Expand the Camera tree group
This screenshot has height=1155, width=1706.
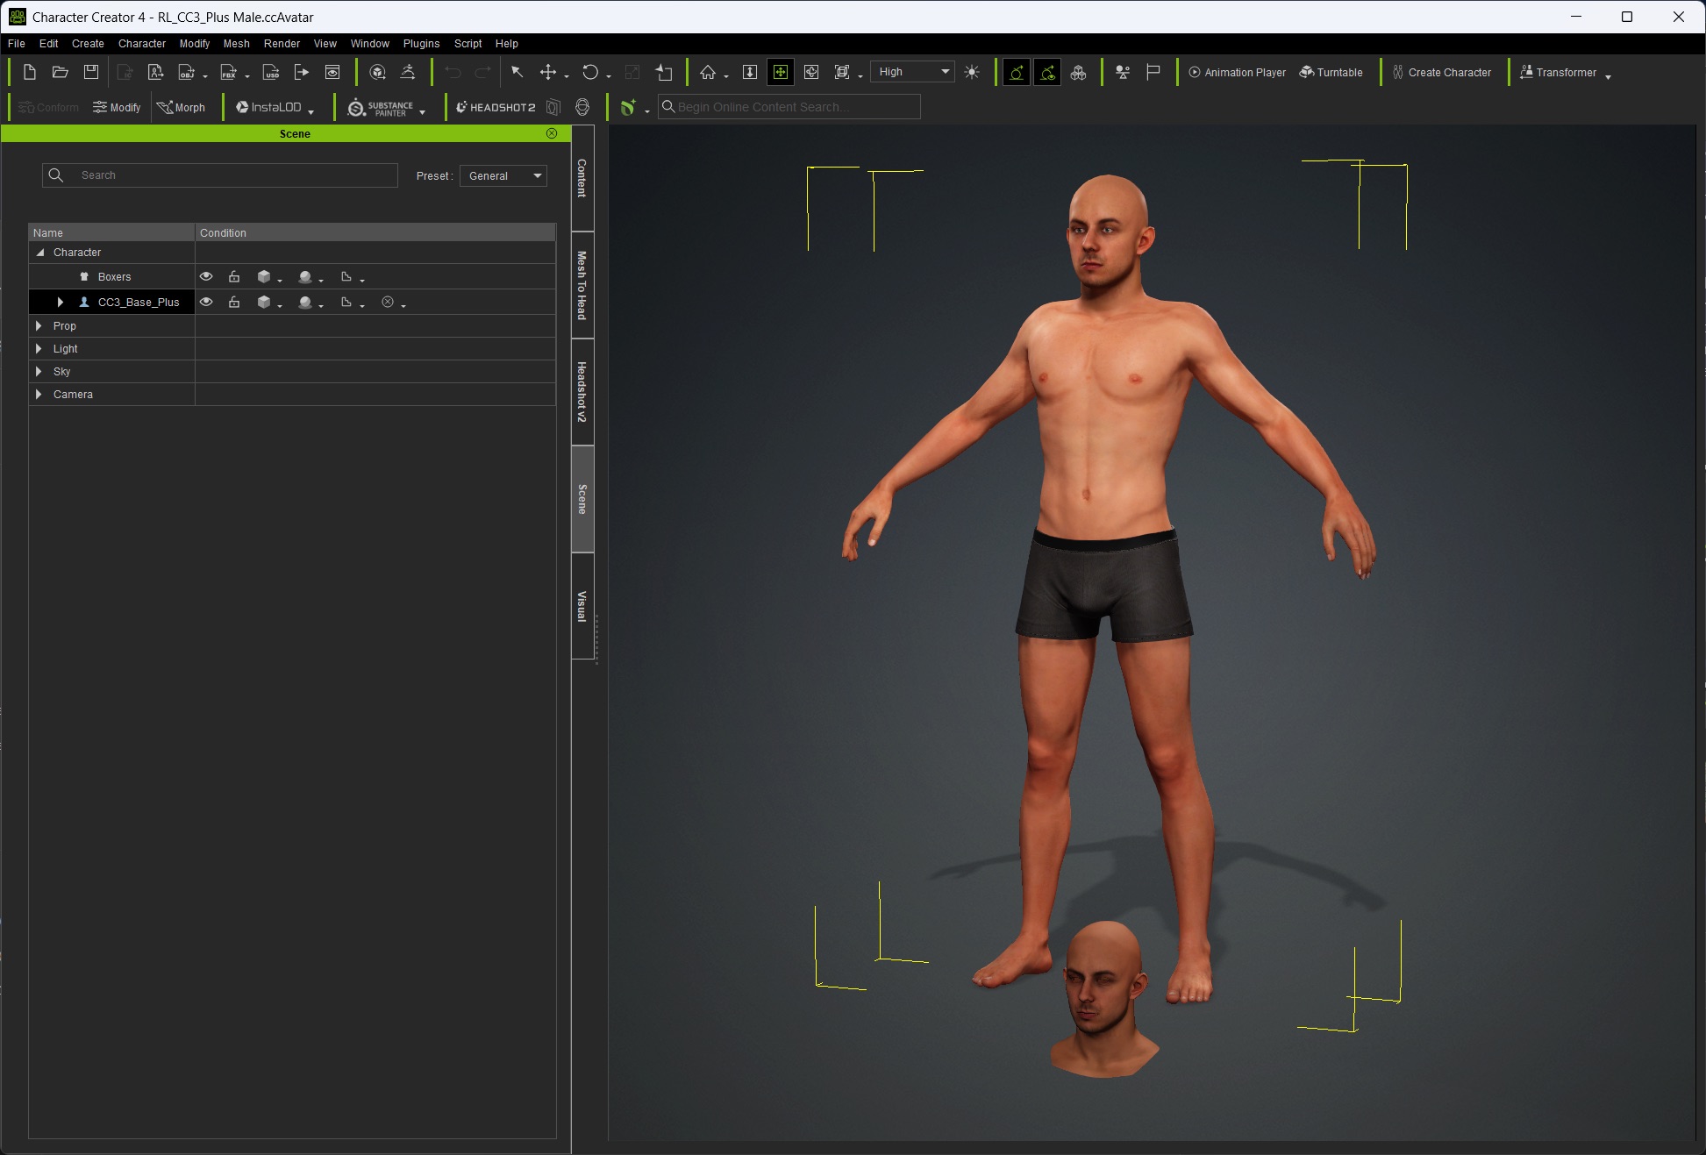tap(39, 394)
